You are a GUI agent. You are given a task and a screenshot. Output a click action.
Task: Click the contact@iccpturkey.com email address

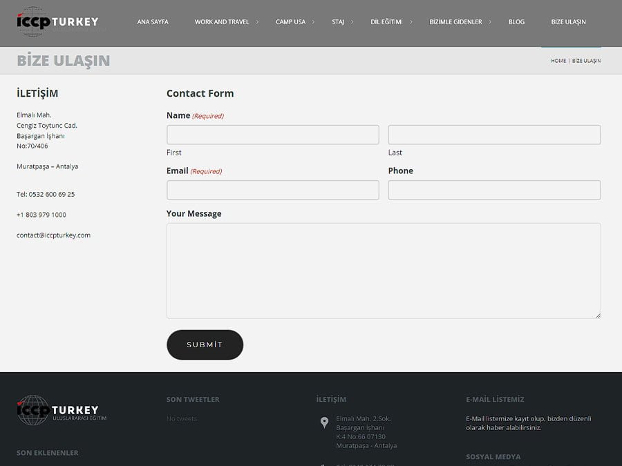(x=53, y=235)
